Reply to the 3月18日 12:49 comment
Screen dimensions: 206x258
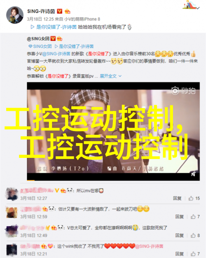point(179,236)
